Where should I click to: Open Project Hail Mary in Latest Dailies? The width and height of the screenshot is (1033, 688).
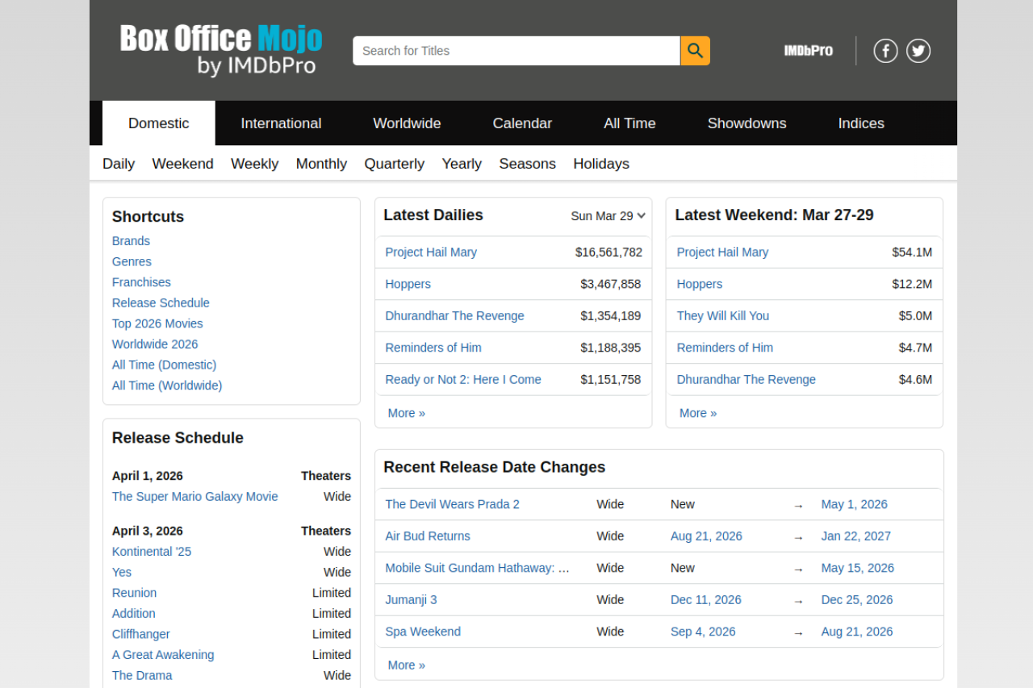click(431, 252)
